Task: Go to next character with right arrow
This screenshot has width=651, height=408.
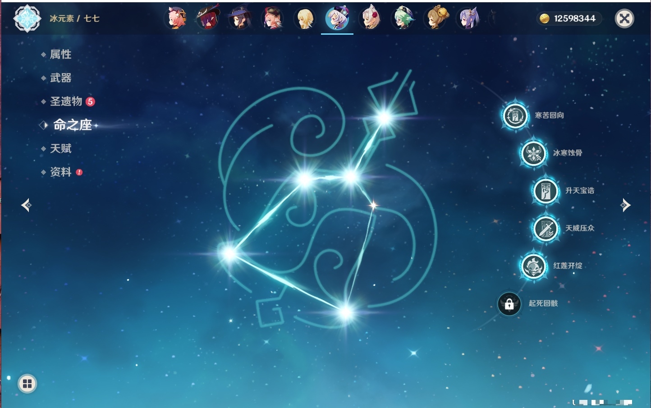Action: click(625, 205)
